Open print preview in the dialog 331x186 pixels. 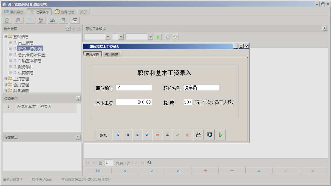(210, 135)
